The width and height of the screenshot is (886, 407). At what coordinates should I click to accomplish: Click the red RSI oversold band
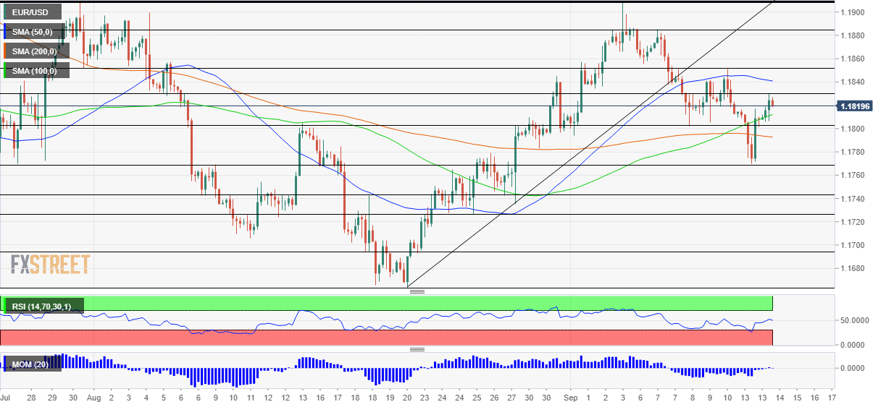pos(387,338)
